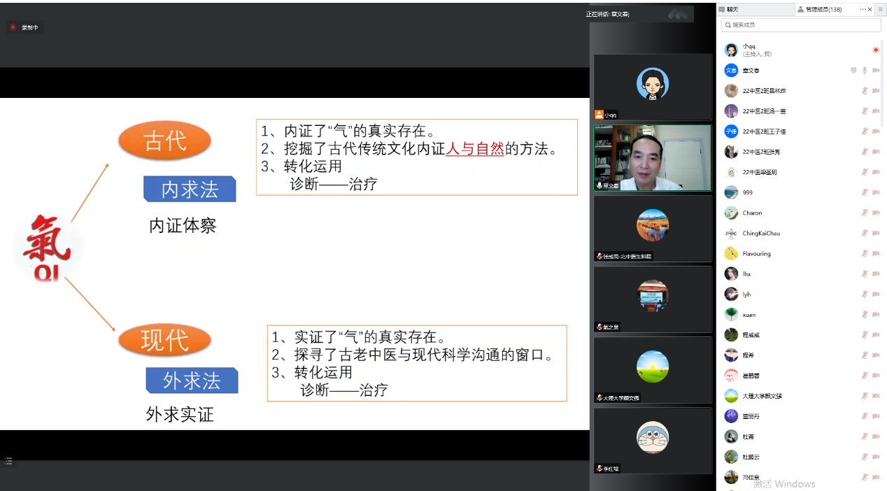Viewport: 887px width, 491px height.
Task: Click camera icon beside Flavouring
Action: click(876, 253)
